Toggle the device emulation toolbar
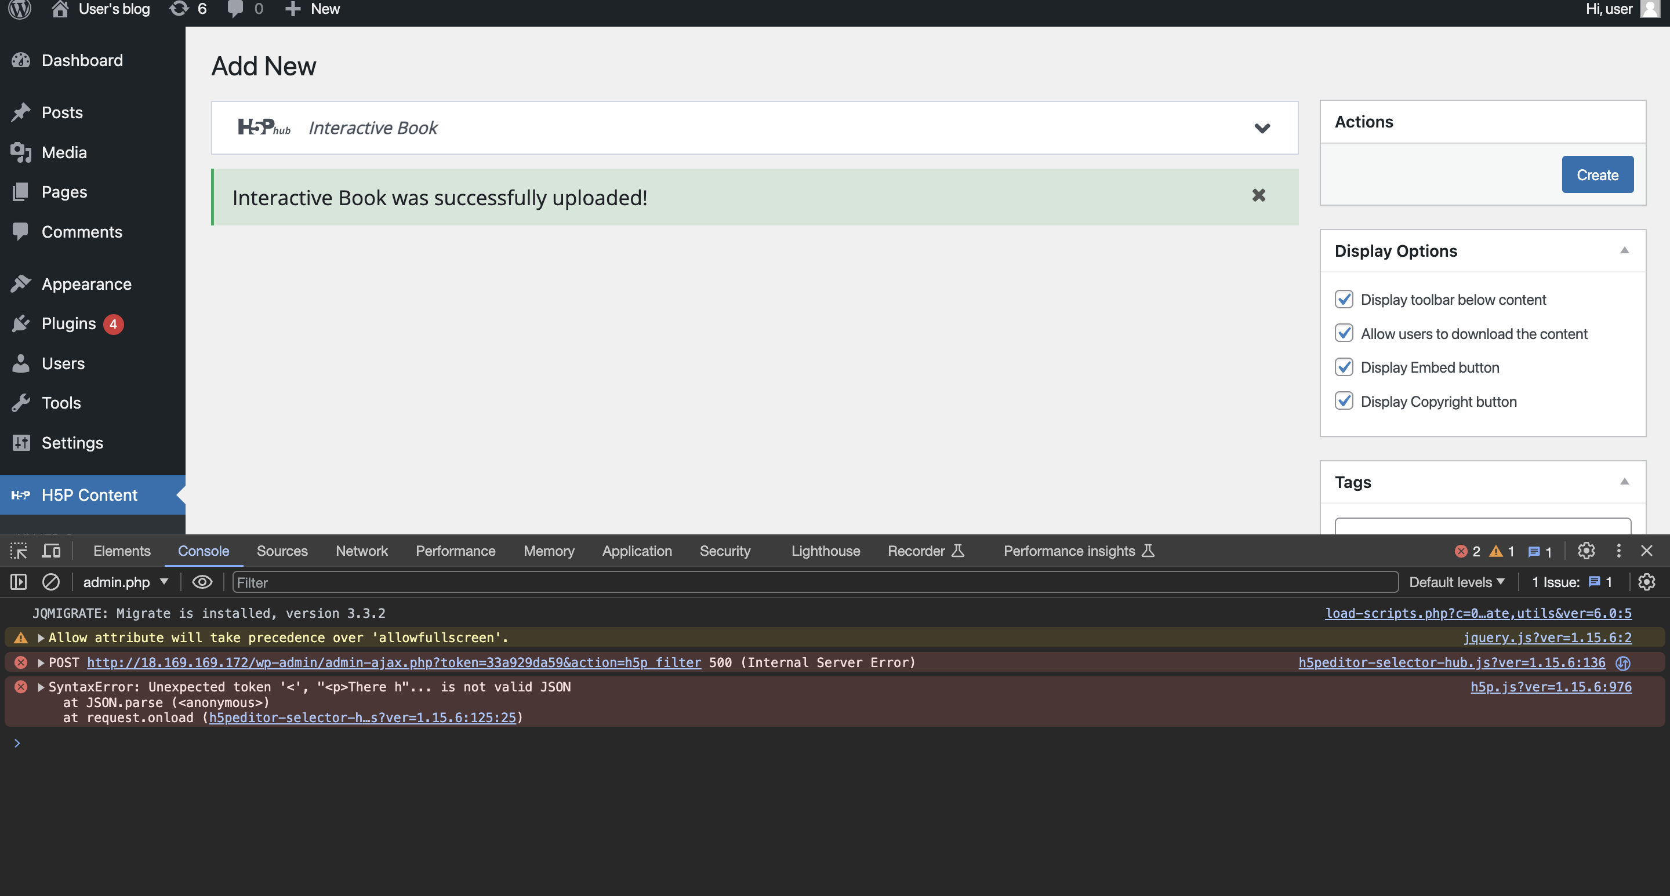 (x=51, y=550)
